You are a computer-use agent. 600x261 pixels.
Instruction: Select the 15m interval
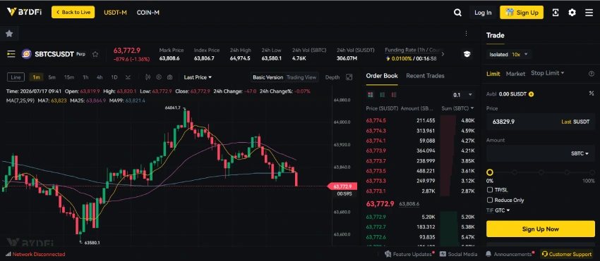[69, 77]
